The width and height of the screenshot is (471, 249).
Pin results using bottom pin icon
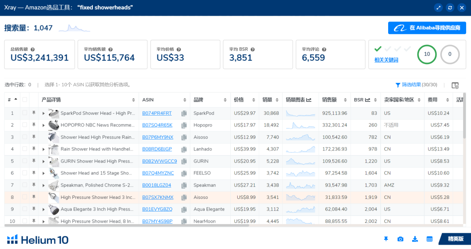click(x=386, y=239)
